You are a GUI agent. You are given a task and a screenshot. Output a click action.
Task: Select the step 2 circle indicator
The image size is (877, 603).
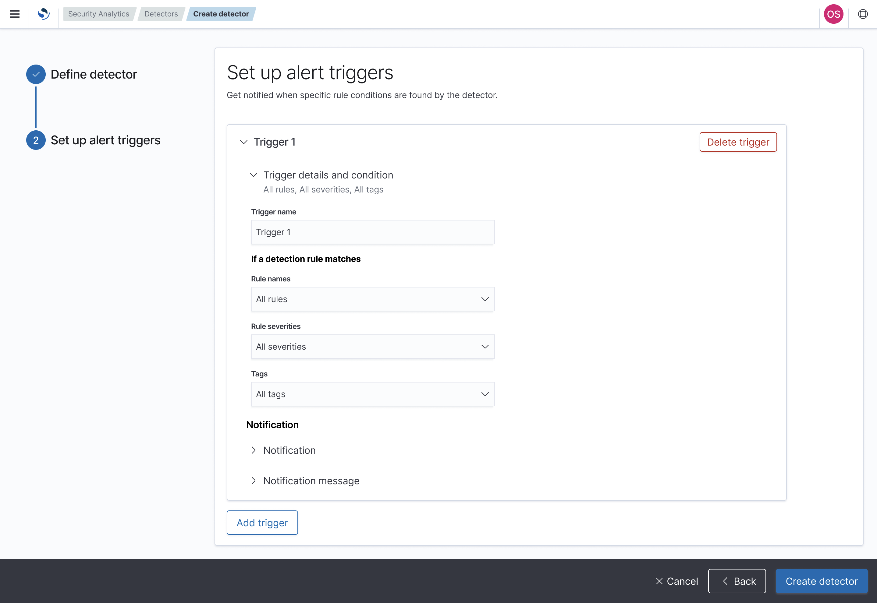[x=36, y=140]
